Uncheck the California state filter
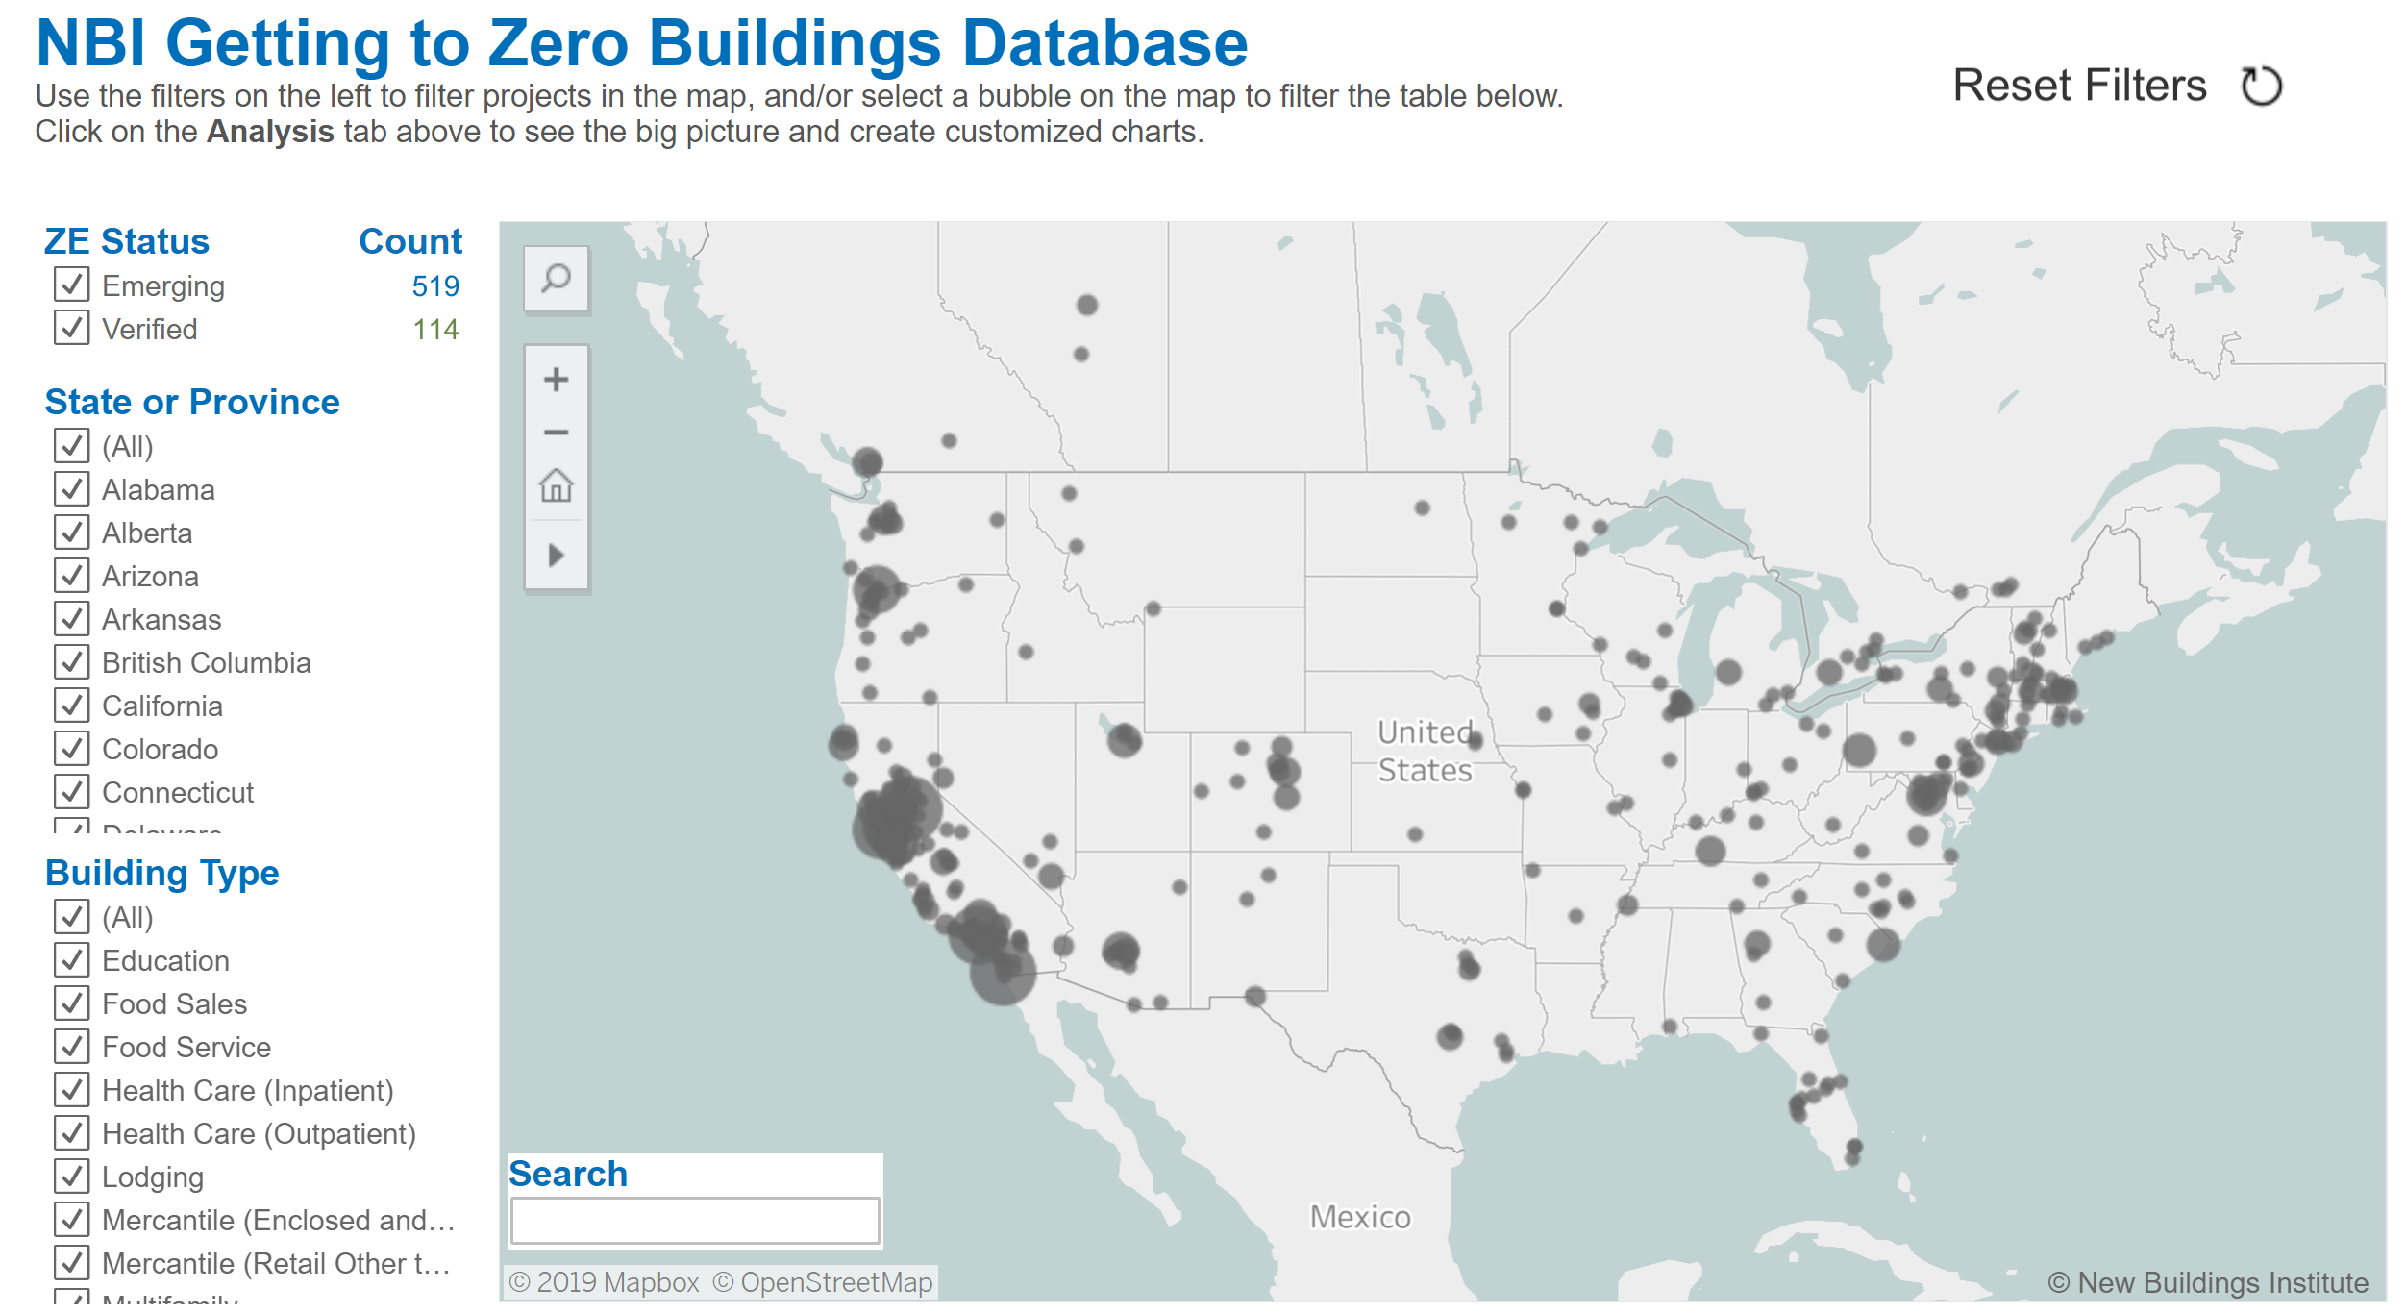The height and width of the screenshot is (1313, 2406). point(71,706)
